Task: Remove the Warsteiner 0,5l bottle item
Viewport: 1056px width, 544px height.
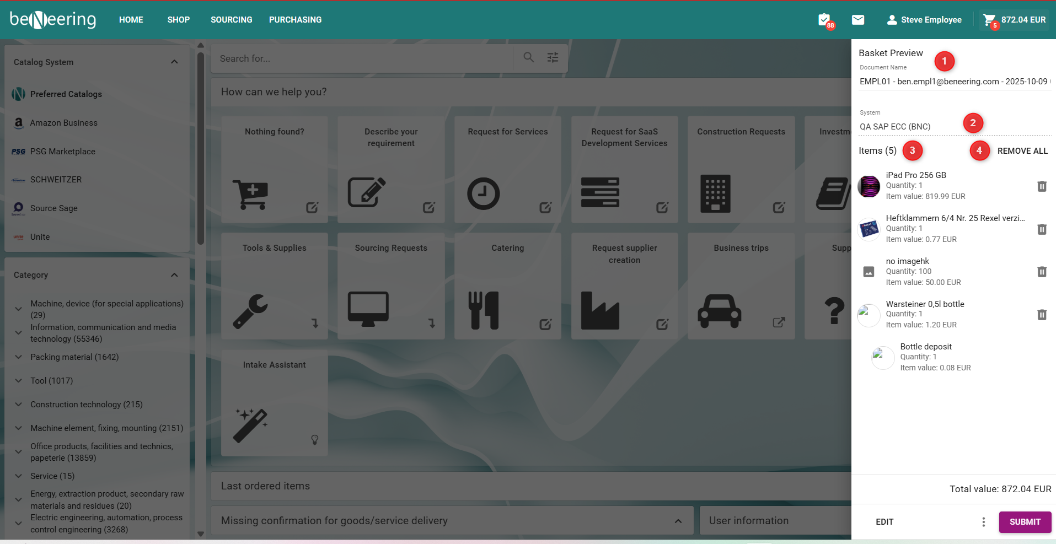Action: [1041, 315]
